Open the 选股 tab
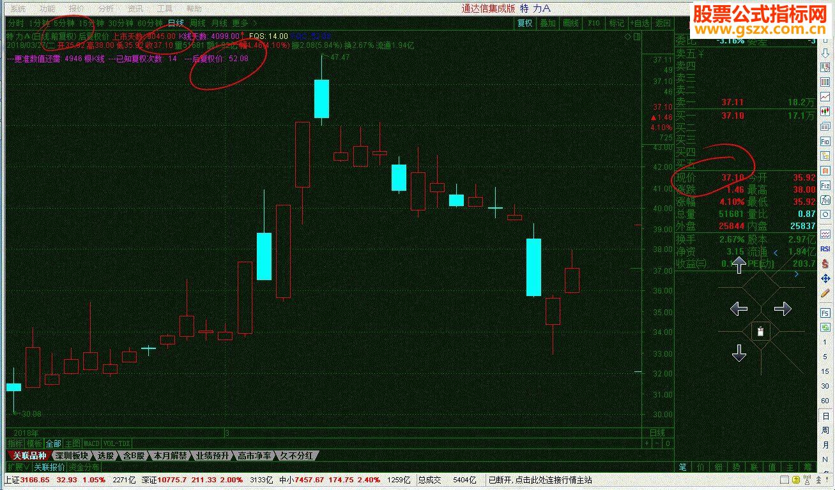This screenshot has height=490, width=835. [x=105, y=456]
